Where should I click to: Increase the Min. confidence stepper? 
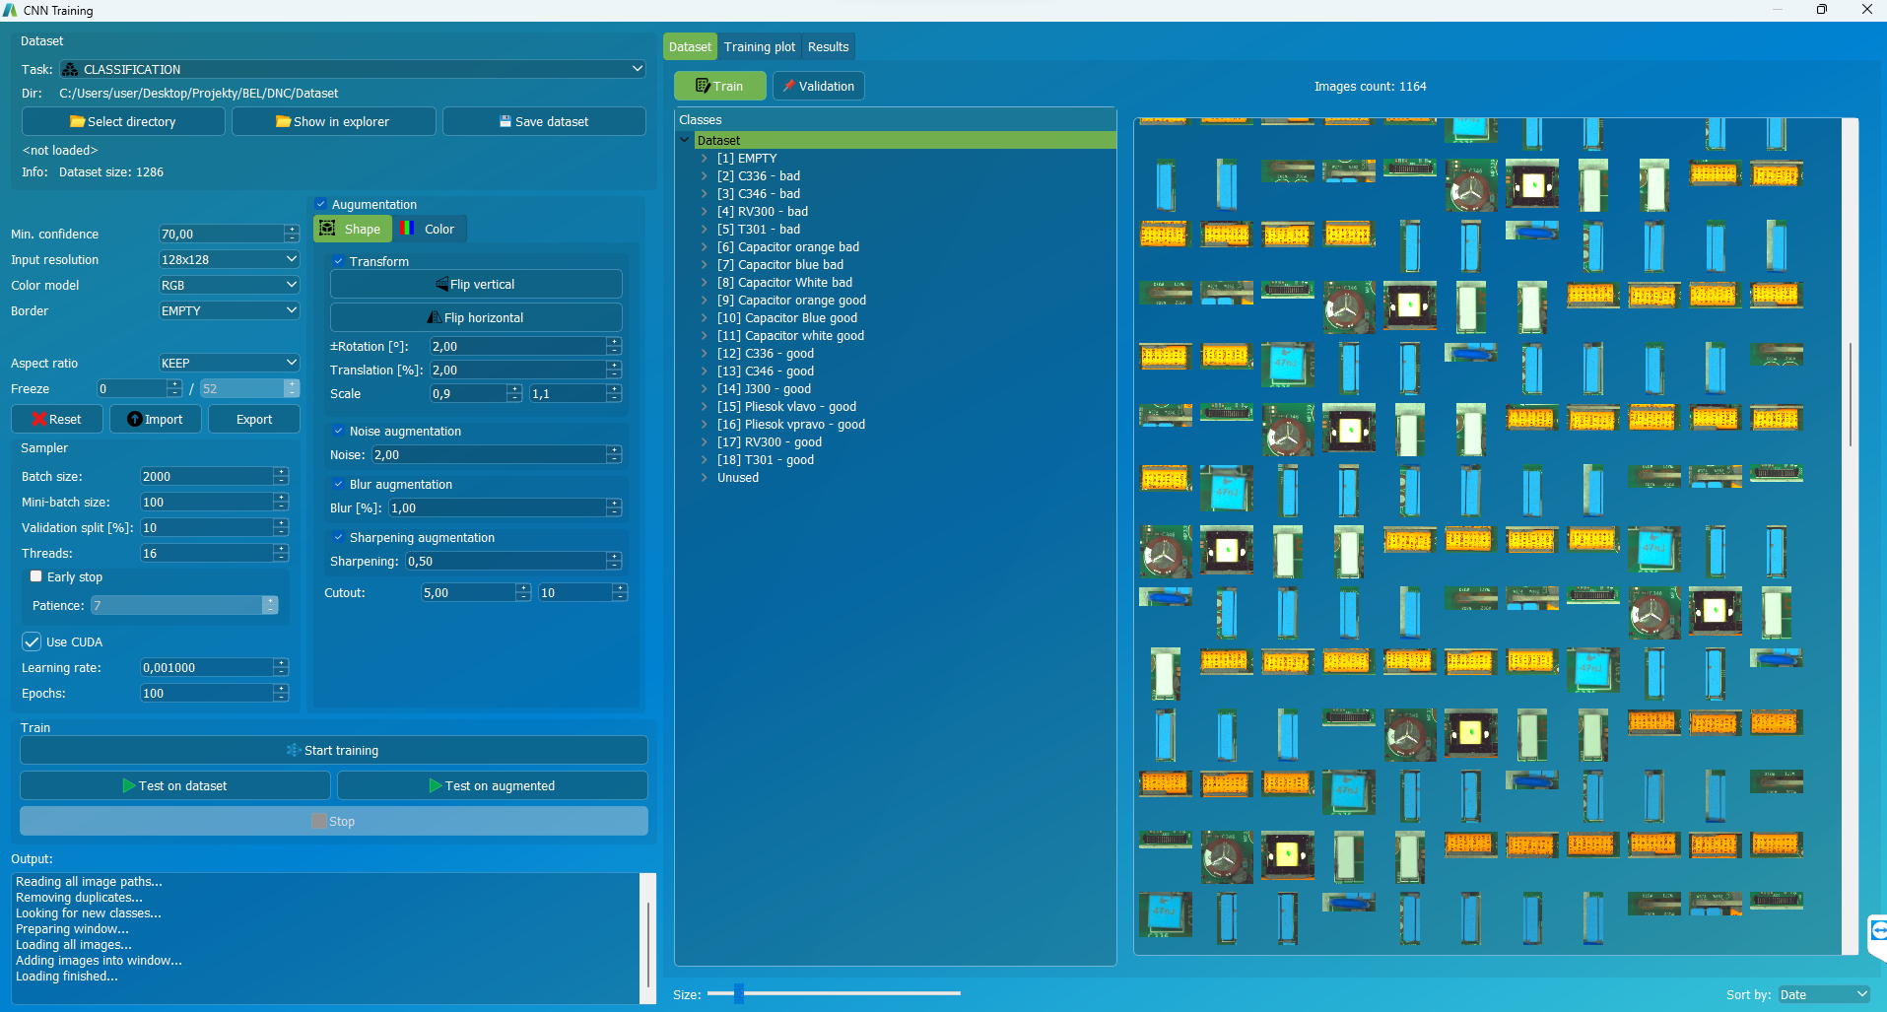click(x=292, y=229)
